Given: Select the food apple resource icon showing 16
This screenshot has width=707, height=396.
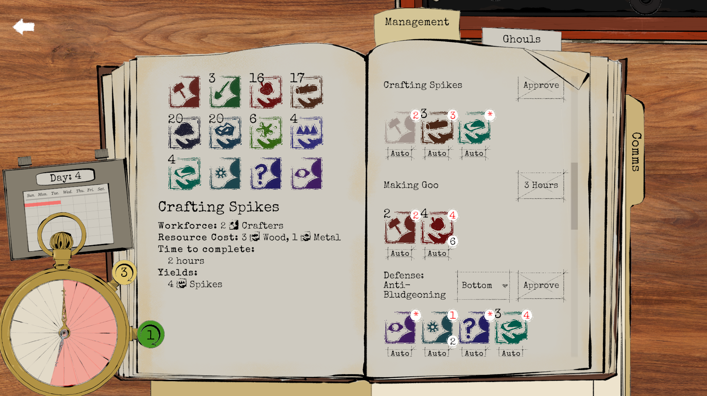Looking at the screenshot, I should pyautogui.click(x=266, y=92).
